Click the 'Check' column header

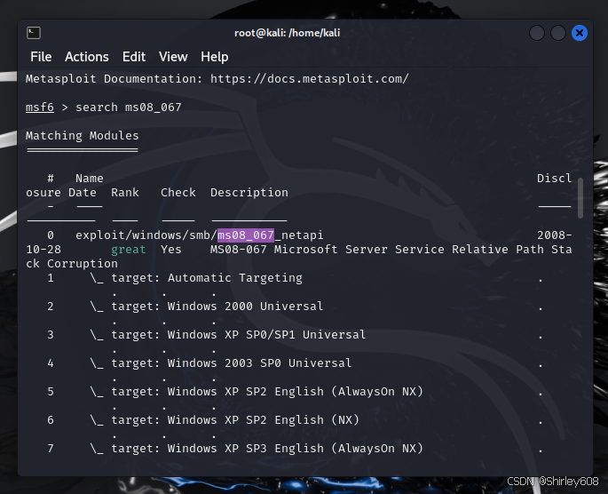coord(178,193)
